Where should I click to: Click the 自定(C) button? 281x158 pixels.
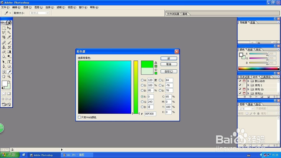[x=169, y=71]
